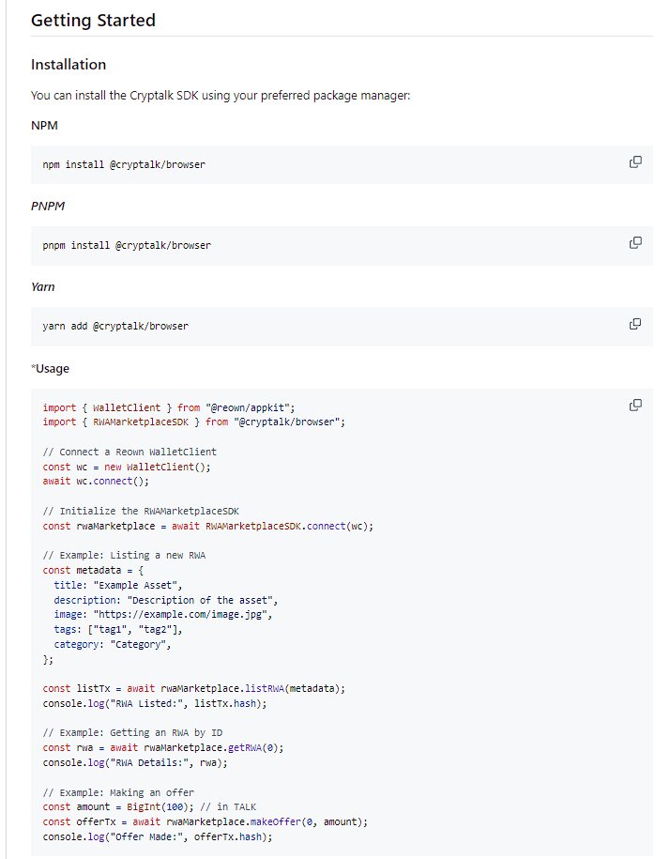Image resolution: width=670 pixels, height=859 pixels.
Task: Click the 'const rwa = await rwaMarketplace.getRWA(0);' line
Action: tap(163, 748)
